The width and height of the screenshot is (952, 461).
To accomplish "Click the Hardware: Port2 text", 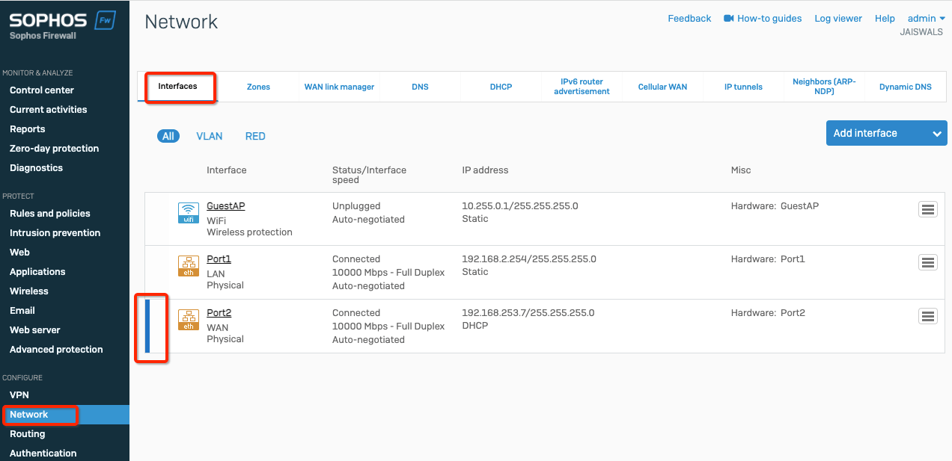I will pos(768,313).
